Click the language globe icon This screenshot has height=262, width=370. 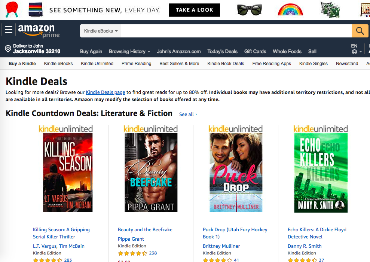tap(354, 52)
